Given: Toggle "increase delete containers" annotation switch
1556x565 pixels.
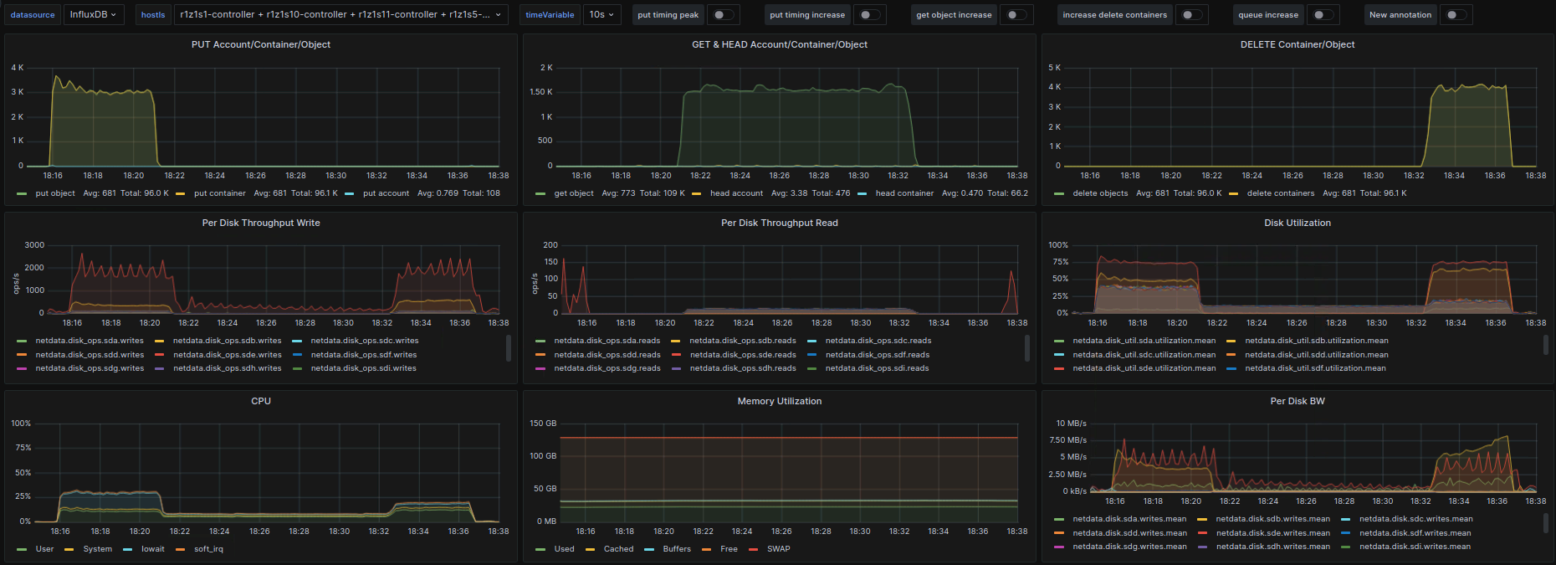Looking at the screenshot, I should (x=1191, y=15).
